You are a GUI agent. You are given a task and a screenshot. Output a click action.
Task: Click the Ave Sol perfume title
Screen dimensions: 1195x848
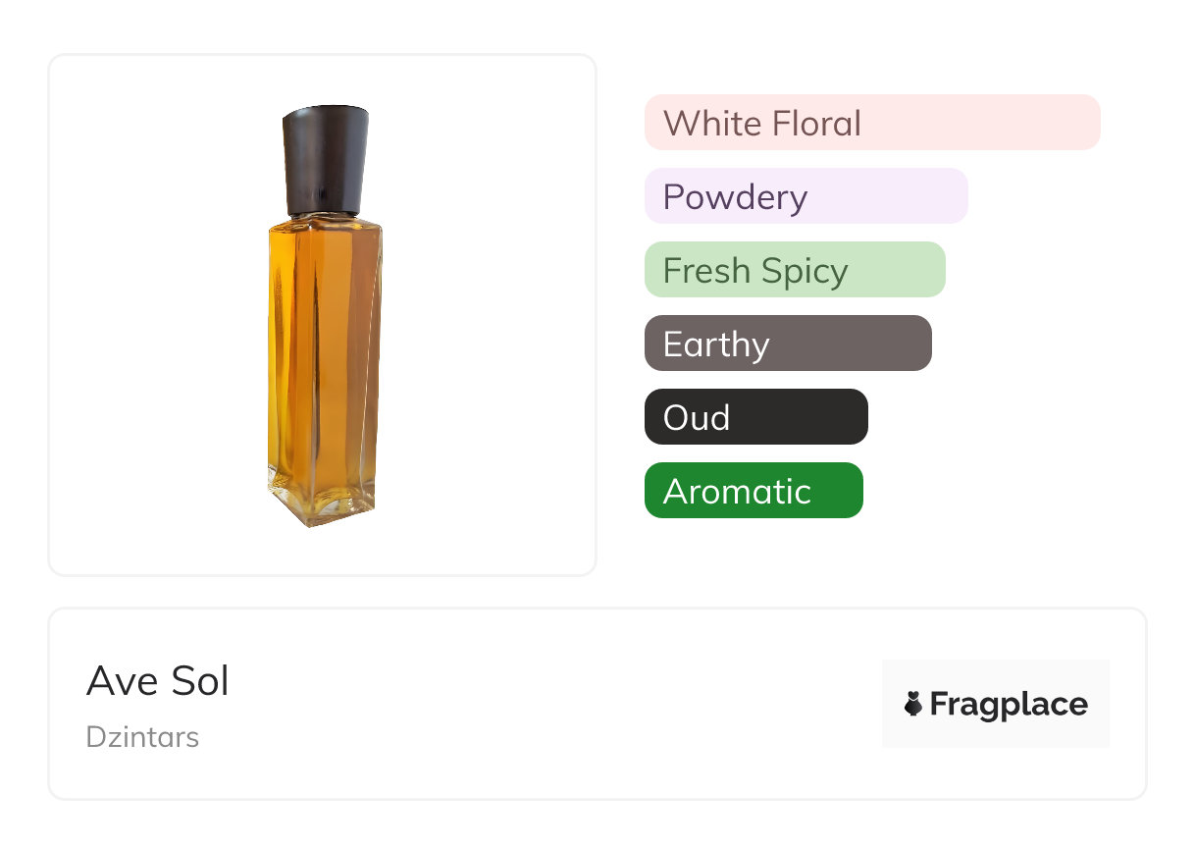[x=158, y=680]
